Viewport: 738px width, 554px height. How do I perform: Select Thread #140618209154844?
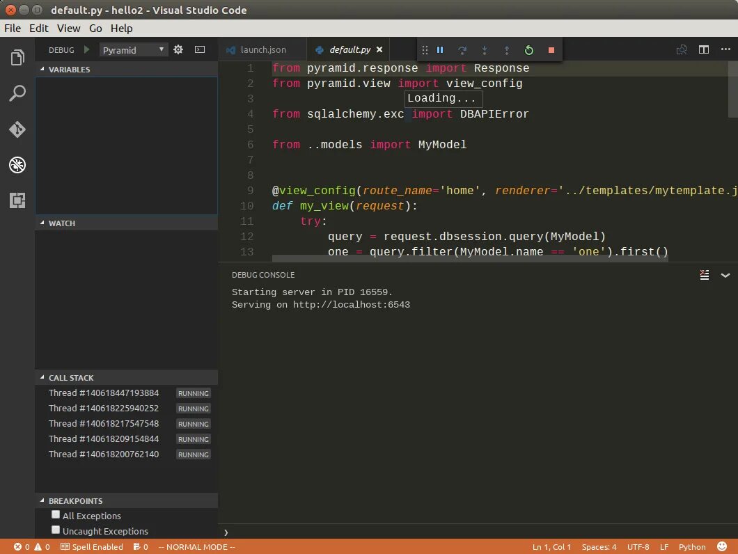(126, 438)
